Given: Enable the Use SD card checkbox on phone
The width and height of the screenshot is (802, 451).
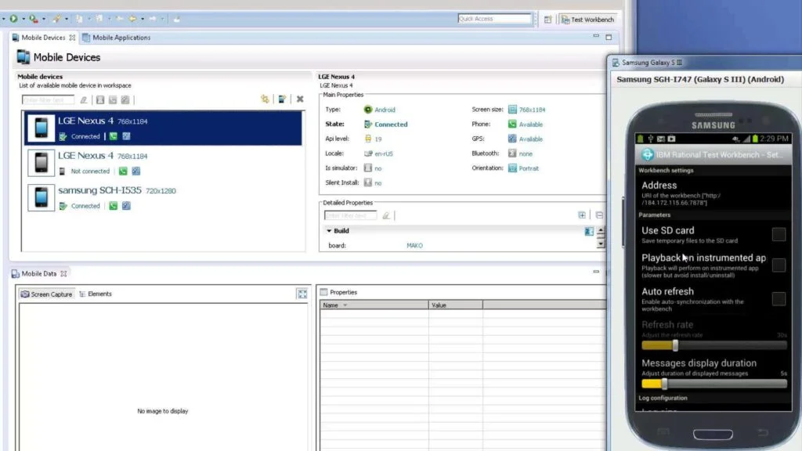Looking at the screenshot, I should pos(779,234).
